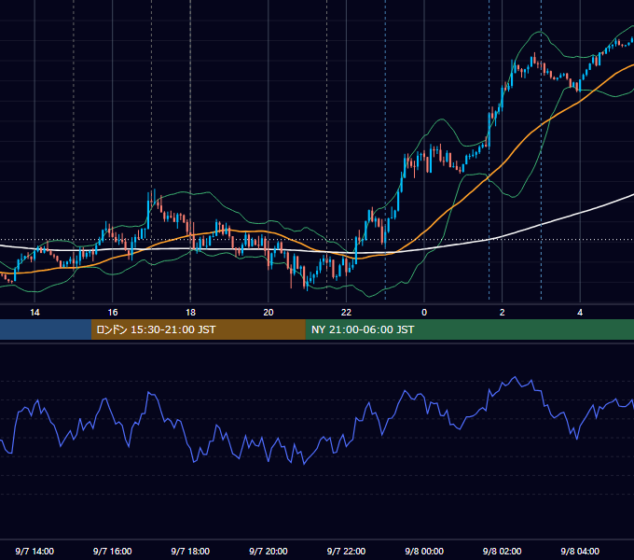Click the 9/8 04:00 time label
Screen dimensions: 634x560
(580, 551)
